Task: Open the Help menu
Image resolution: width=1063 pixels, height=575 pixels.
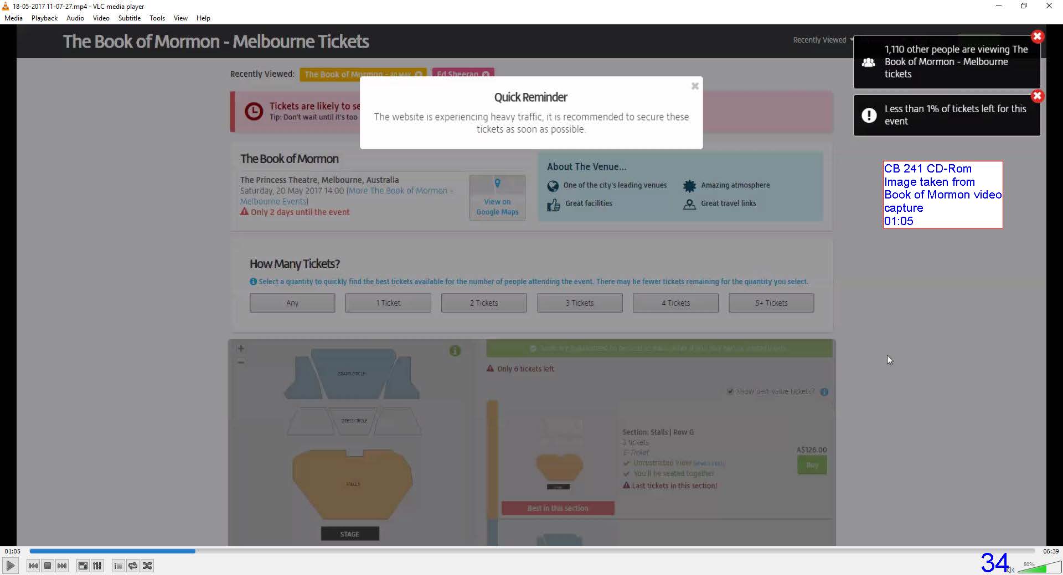Action: tap(203, 18)
